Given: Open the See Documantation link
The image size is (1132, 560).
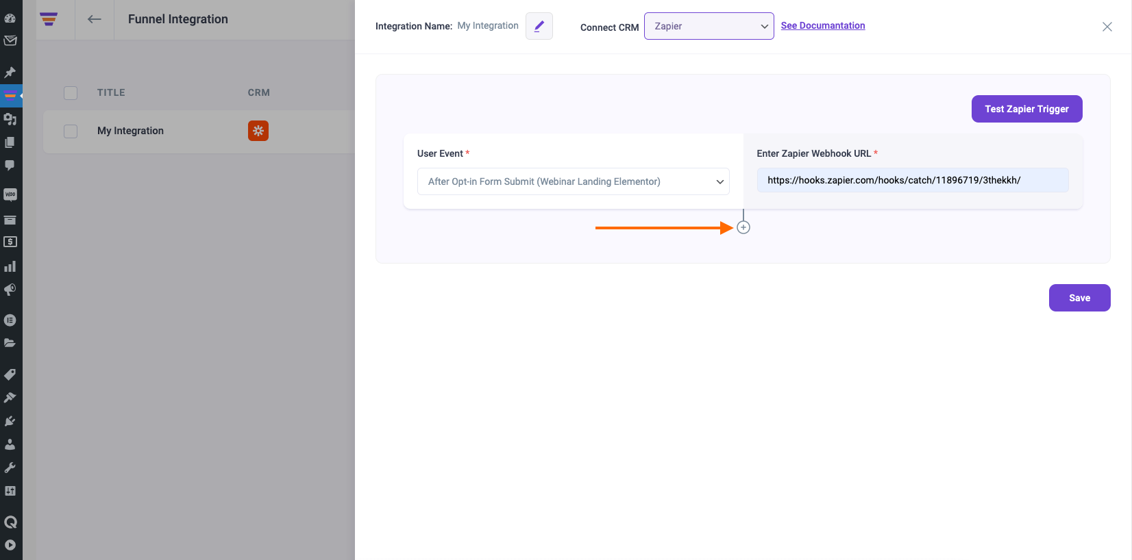Looking at the screenshot, I should coord(823,25).
